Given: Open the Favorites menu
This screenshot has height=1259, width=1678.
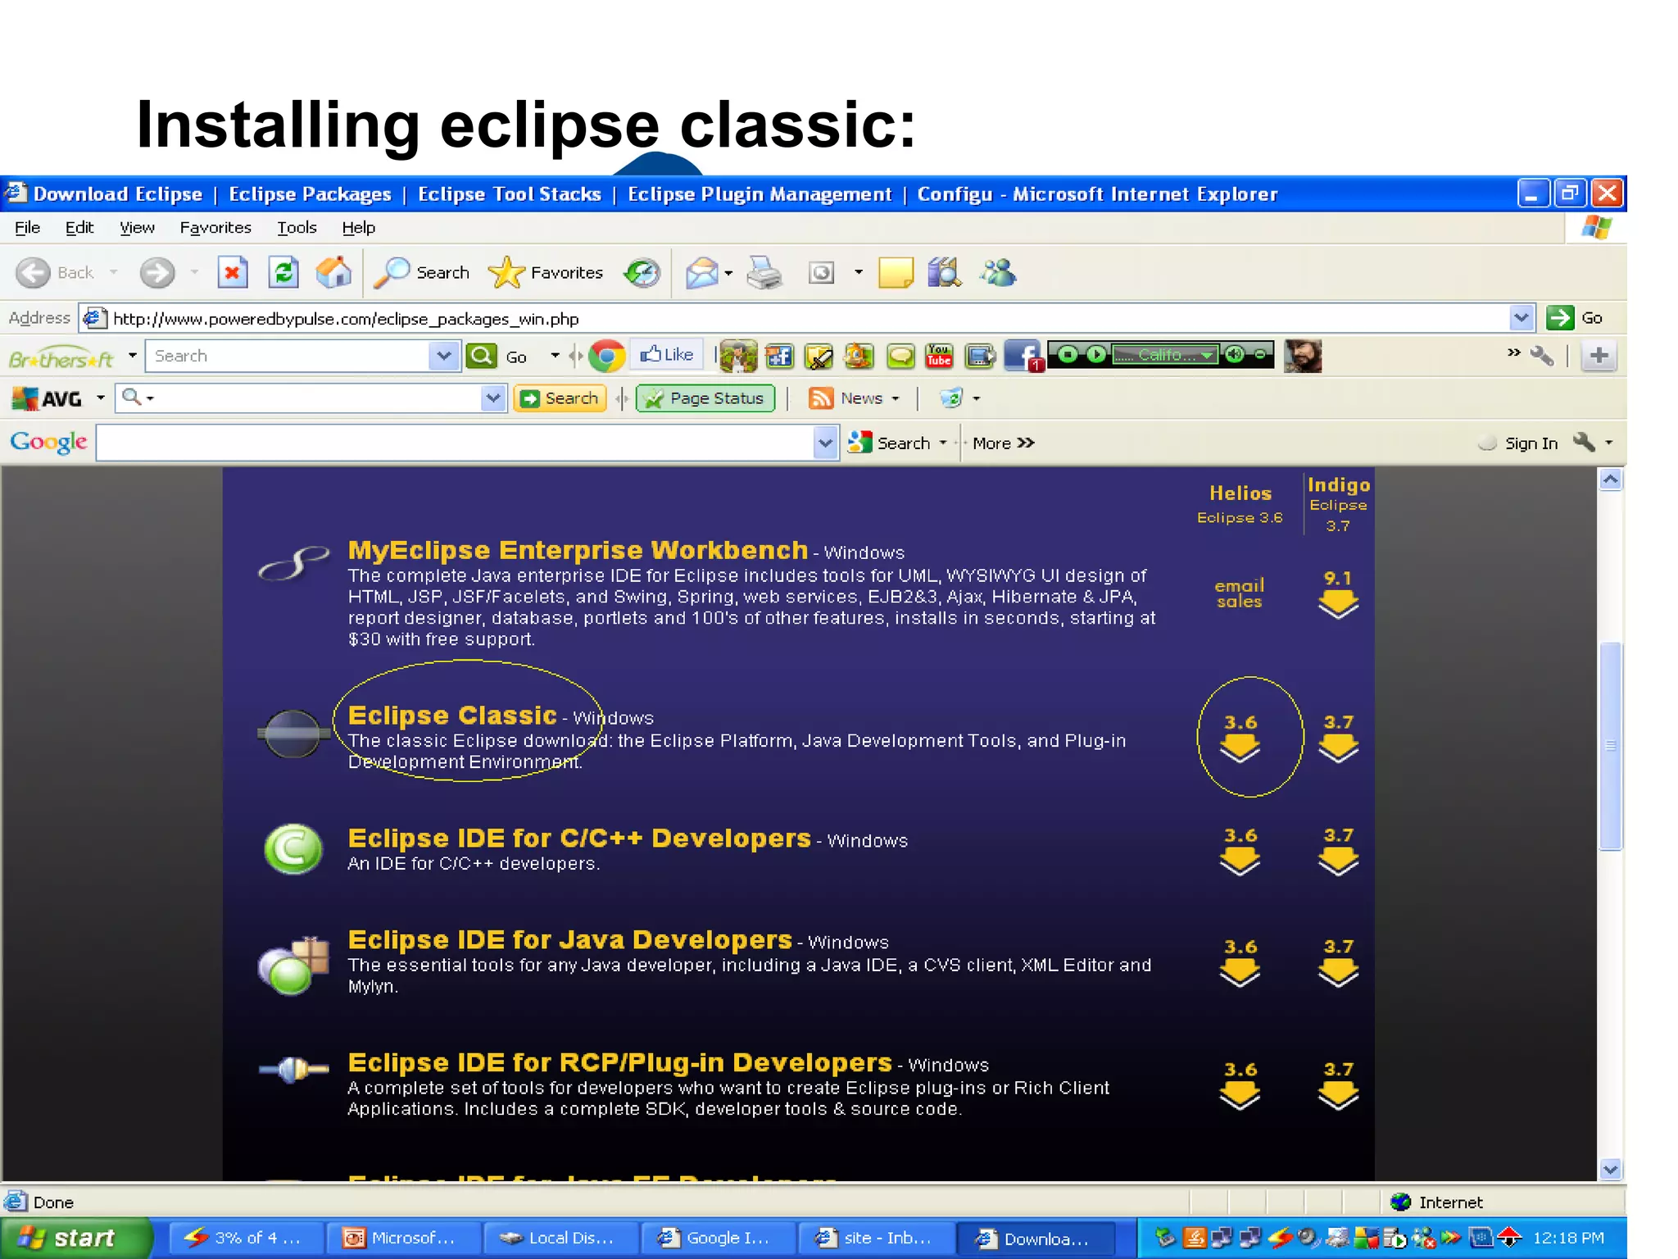Looking at the screenshot, I should pos(215,228).
